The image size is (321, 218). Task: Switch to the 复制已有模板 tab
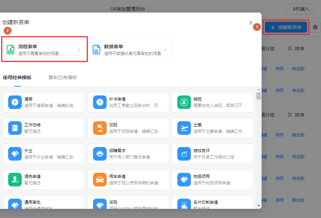63,77
